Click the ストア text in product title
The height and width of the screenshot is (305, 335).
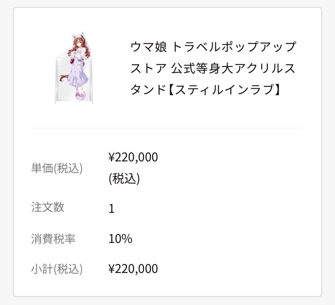[148, 68]
